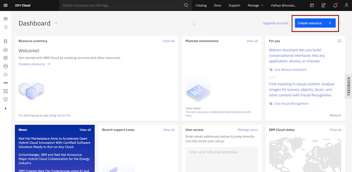This screenshot has width=352, height=172.
Task: Open the Functions sidebar icon
Action: (x=5, y=58)
